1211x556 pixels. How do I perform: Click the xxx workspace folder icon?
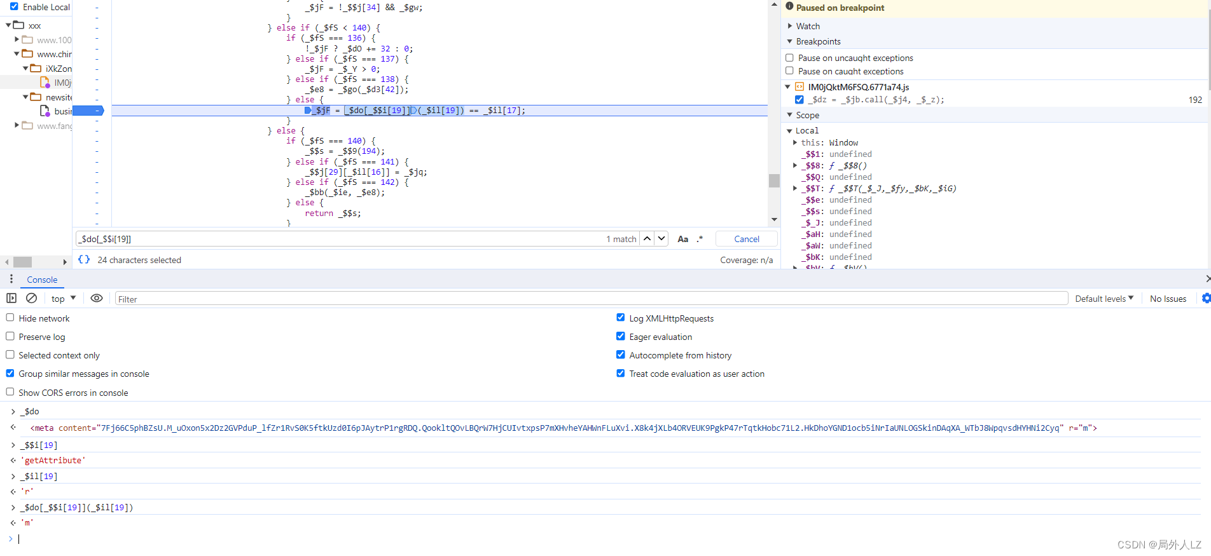[x=19, y=25]
